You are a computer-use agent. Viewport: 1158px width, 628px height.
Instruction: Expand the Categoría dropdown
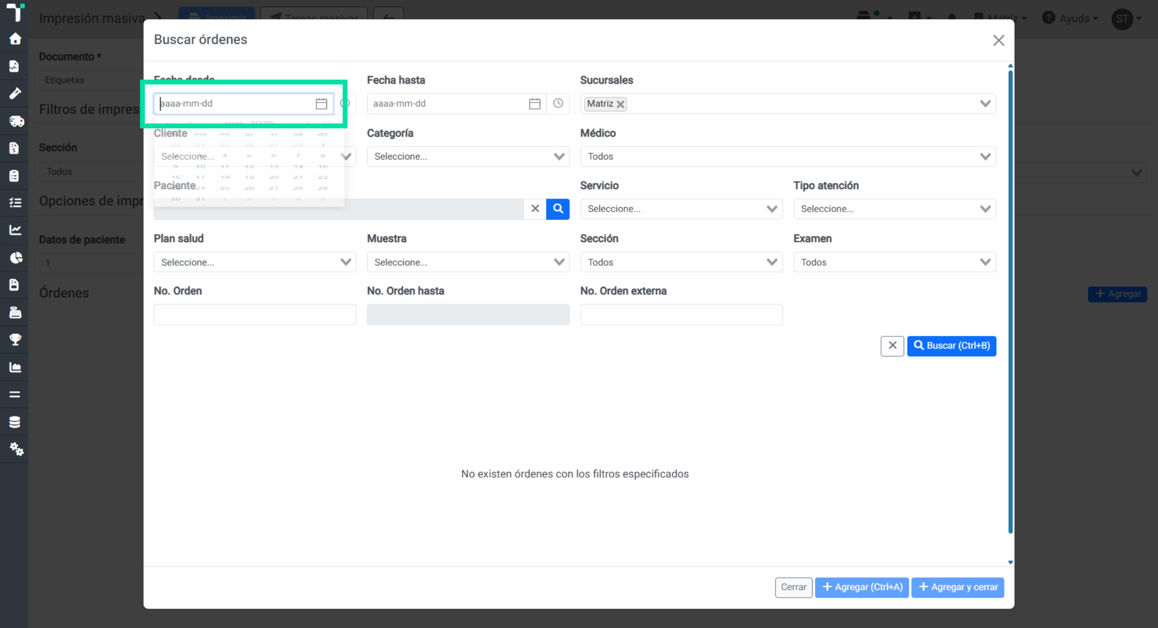(559, 157)
